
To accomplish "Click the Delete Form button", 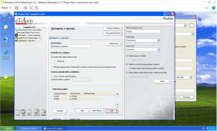I will [x=75, y=119].
